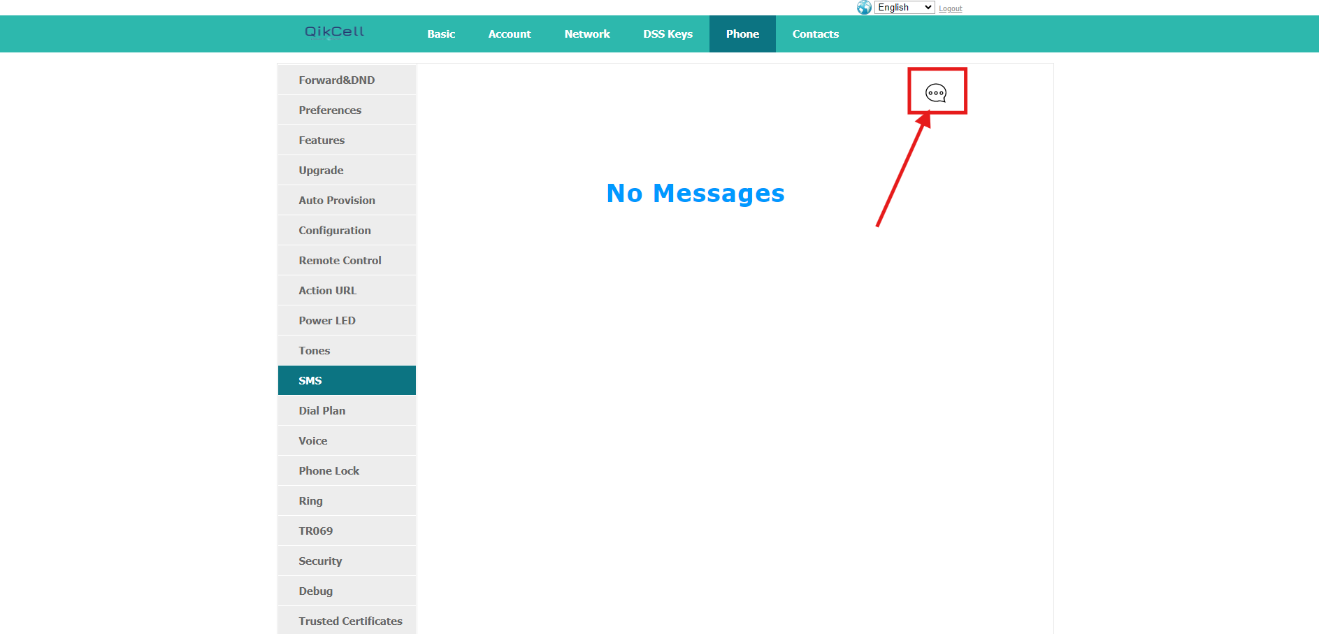The width and height of the screenshot is (1319, 634).
Task: Go to Upgrade in the sidebar
Action: (347, 170)
